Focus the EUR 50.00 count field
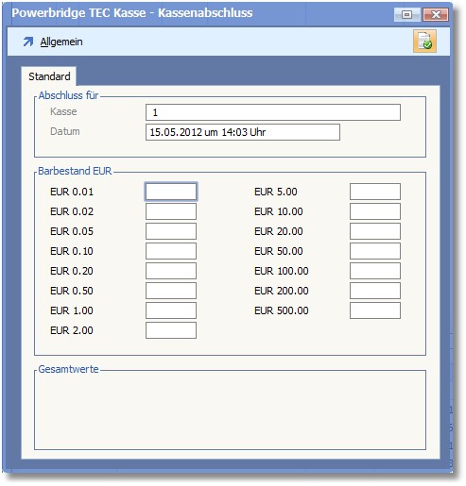The width and height of the screenshot is (466, 486). [x=375, y=251]
